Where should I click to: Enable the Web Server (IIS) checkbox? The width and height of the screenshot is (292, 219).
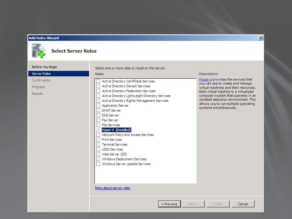98,154
